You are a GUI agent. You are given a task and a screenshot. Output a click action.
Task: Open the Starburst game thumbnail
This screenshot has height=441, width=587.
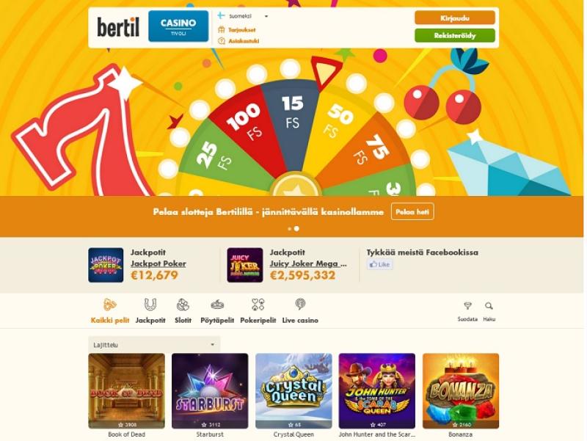210,391
